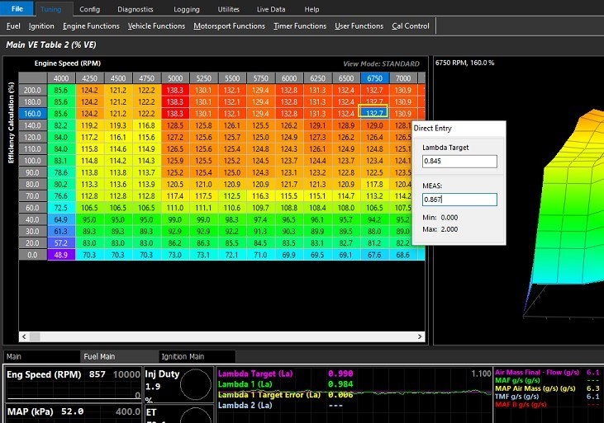Select the 6750 RPM column header
This screenshot has width=604, height=423.
tap(373, 78)
